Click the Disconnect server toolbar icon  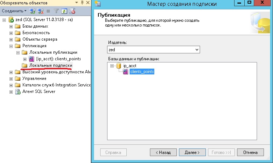pos(40,11)
